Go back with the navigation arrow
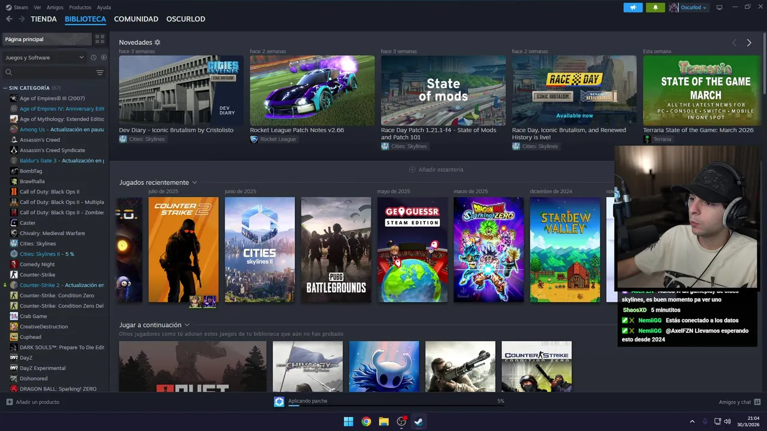This screenshot has width=767, height=431. (9, 19)
